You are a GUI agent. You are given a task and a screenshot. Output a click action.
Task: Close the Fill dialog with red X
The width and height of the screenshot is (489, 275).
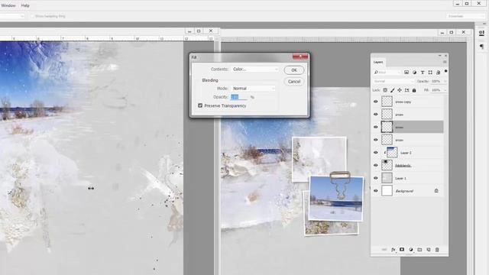[300, 57]
